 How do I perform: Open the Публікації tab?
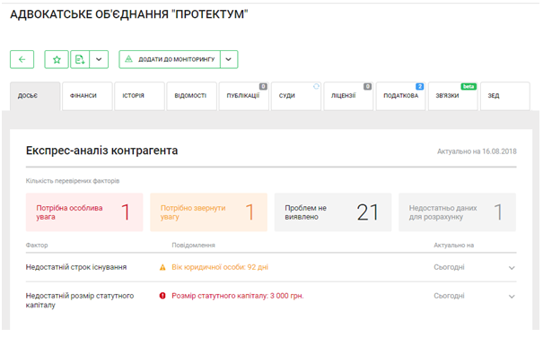pyautogui.click(x=244, y=96)
